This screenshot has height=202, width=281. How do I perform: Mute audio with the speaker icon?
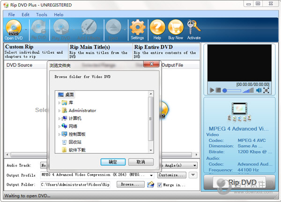click(259, 90)
